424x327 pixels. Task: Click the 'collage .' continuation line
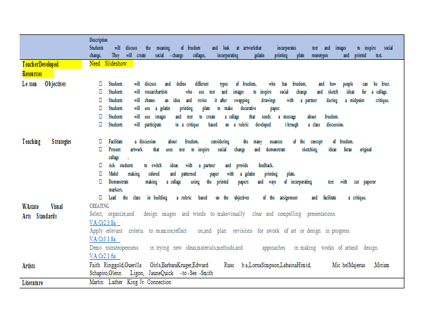(118, 157)
